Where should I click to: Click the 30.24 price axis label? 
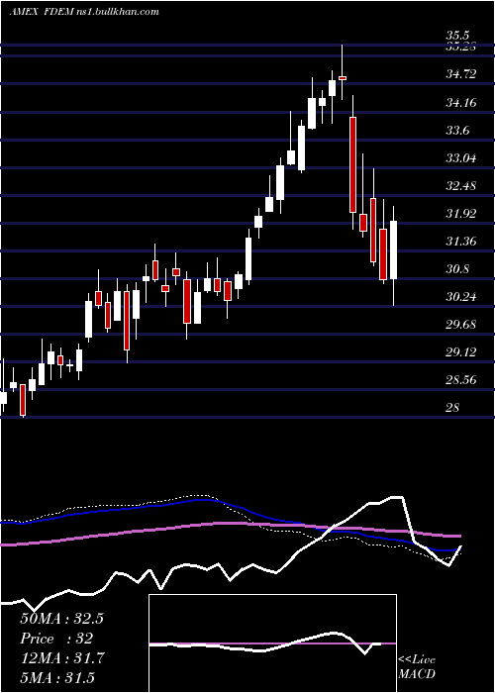[x=461, y=297]
